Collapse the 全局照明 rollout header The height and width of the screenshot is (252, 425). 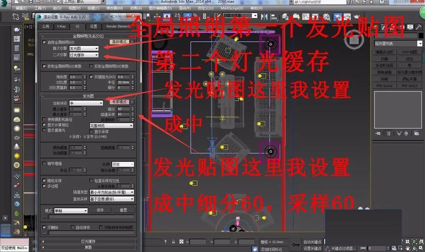coord(88,36)
